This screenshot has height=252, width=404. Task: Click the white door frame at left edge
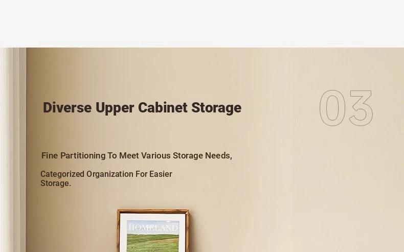click(x=13, y=150)
